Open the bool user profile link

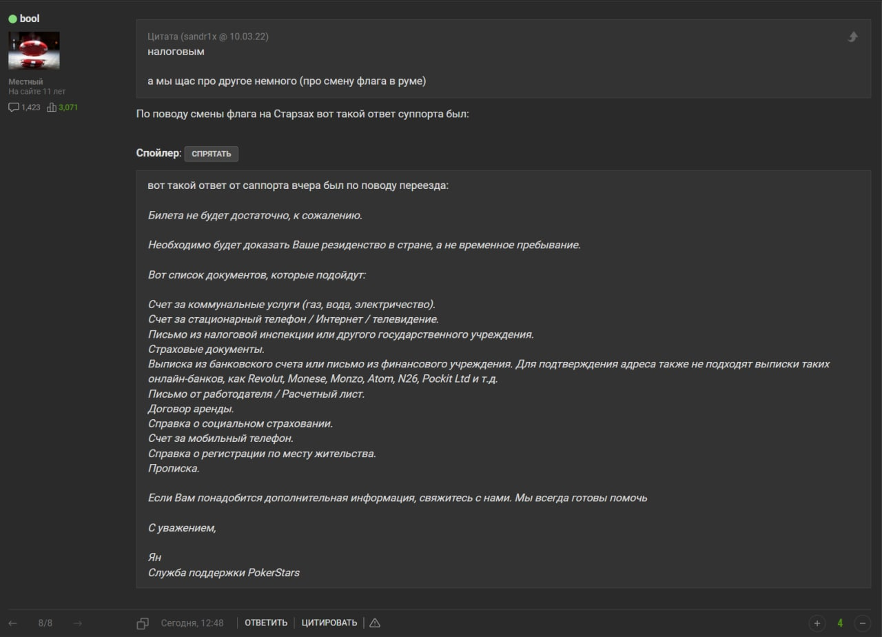tap(30, 19)
